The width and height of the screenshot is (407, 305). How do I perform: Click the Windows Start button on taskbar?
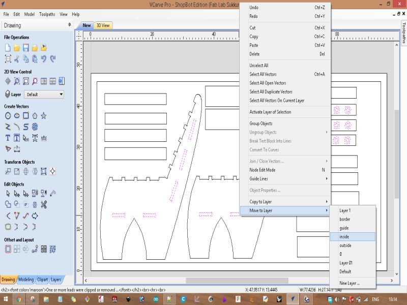(6, 299)
